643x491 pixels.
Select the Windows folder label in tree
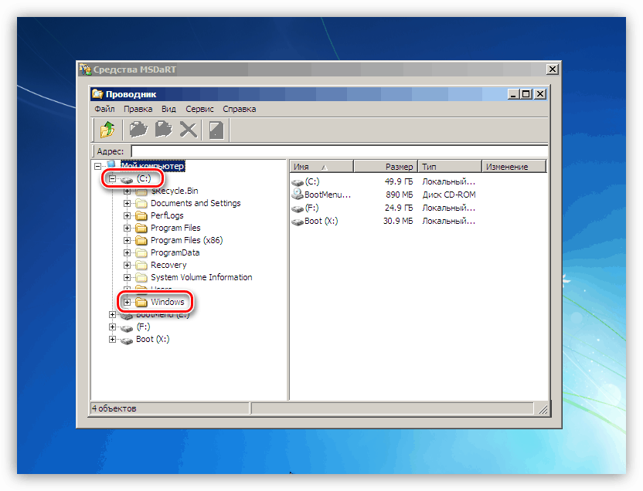coord(167,302)
